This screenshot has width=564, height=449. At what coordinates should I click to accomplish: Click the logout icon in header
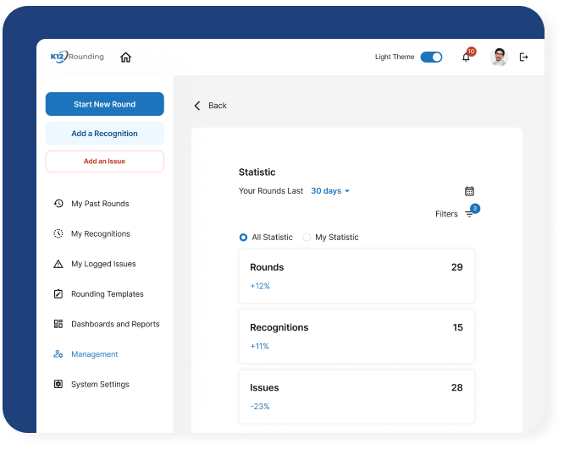[523, 57]
